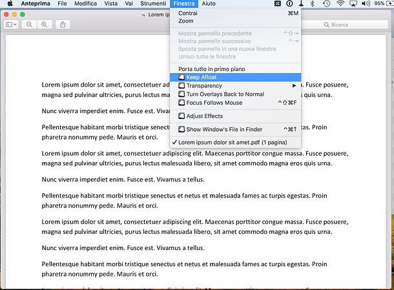
Task: Open the Aiuto menu
Action: (209, 3)
